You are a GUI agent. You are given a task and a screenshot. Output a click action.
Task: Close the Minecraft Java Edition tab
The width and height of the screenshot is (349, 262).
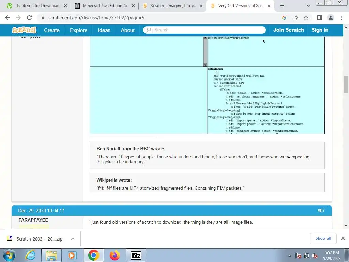tap(133, 6)
